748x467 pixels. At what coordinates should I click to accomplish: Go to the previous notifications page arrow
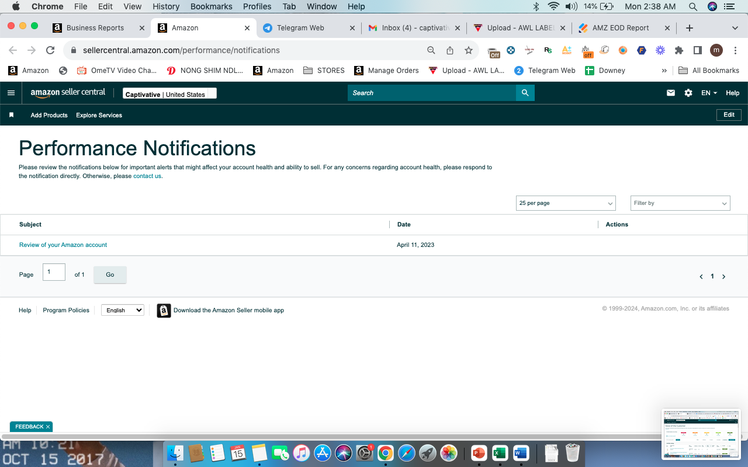pyautogui.click(x=701, y=277)
